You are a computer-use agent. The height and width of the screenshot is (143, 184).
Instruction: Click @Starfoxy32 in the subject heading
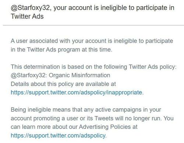click(31, 8)
